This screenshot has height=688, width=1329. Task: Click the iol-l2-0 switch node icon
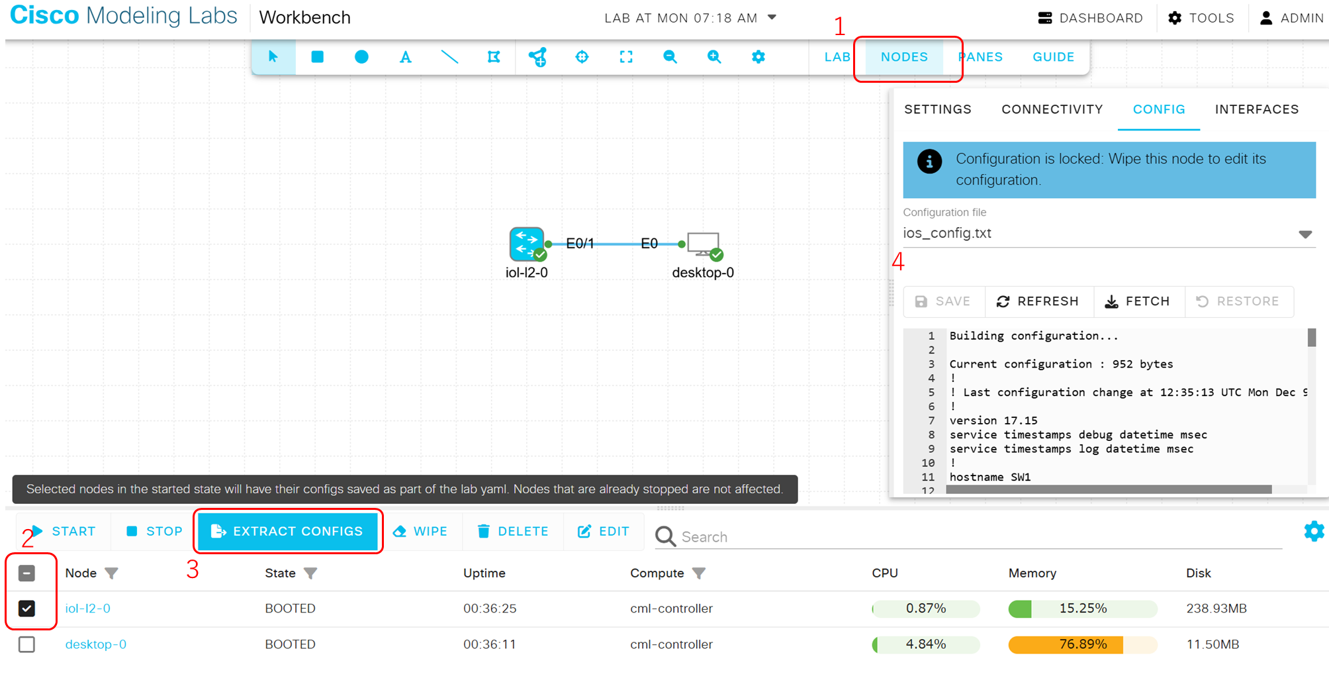tap(527, 244)
